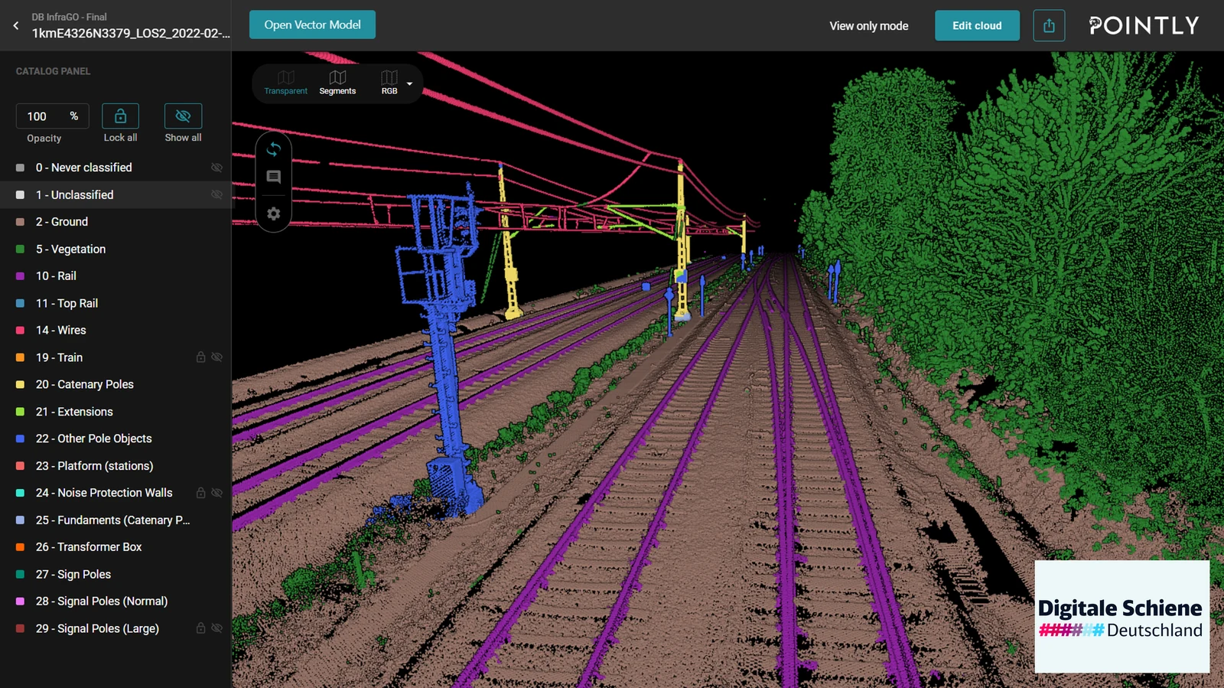Toggle visibility of 29 - Signal Poles (Large)
The image size is (1224, 688).
tap(216, 628)
